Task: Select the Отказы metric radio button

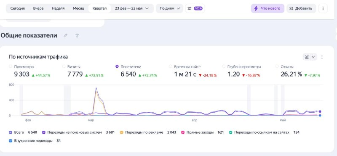Action: [277, 66]
